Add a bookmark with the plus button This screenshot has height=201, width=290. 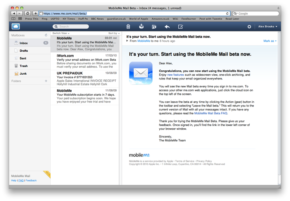[35, 14]
